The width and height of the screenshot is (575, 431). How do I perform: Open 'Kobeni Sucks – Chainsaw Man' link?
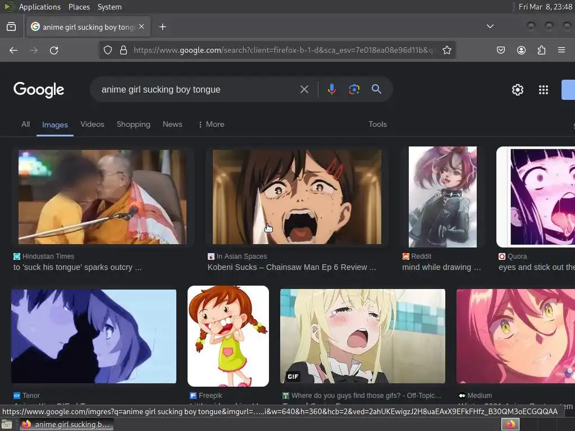tap(292, 267)
